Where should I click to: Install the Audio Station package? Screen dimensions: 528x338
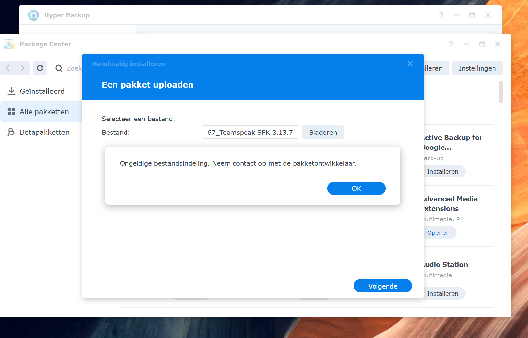pyautogui.click(x=443, y=294)
